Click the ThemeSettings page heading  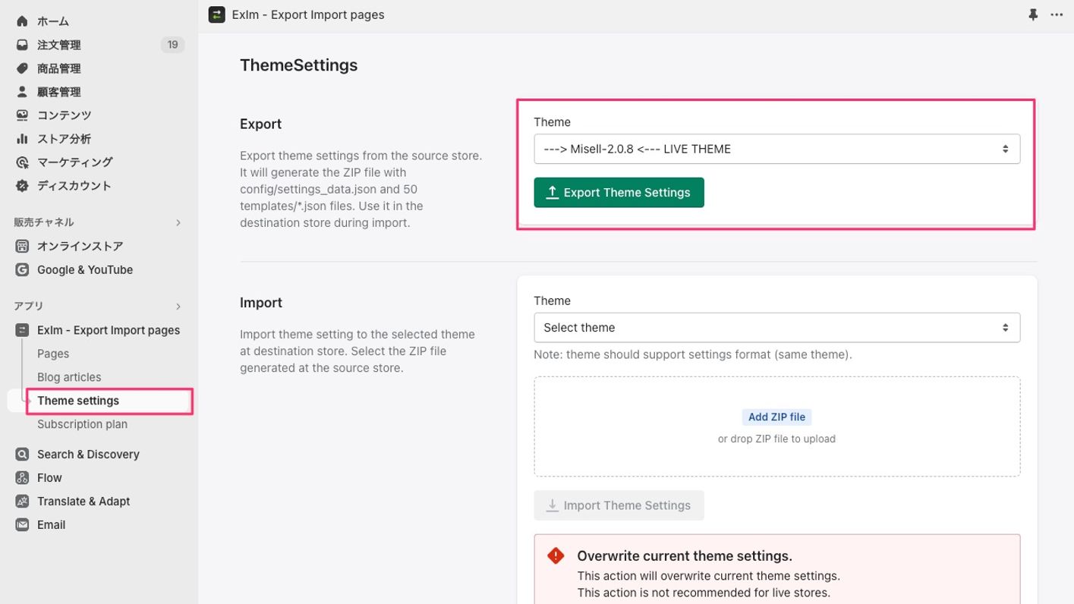click(298, 65)
